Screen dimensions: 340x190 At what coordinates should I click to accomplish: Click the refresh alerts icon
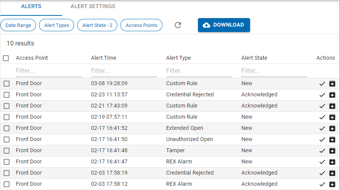click(178, 25)
